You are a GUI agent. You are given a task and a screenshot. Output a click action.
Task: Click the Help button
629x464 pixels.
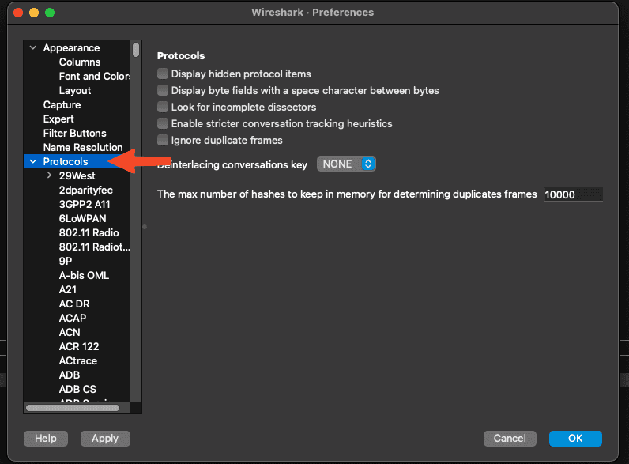coord(46,438)
